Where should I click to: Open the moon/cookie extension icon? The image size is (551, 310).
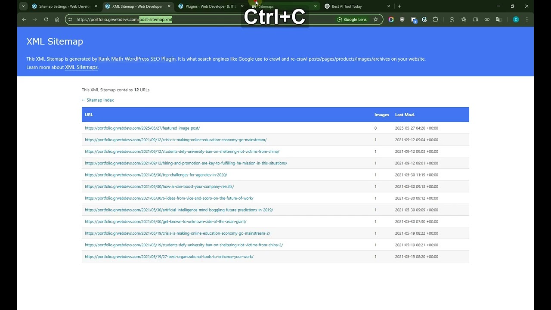click(x=424, y=19)
